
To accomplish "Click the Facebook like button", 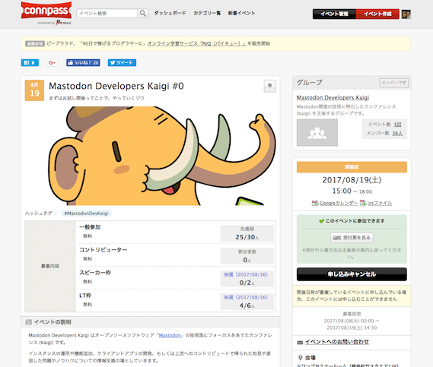I will point(83,62).
